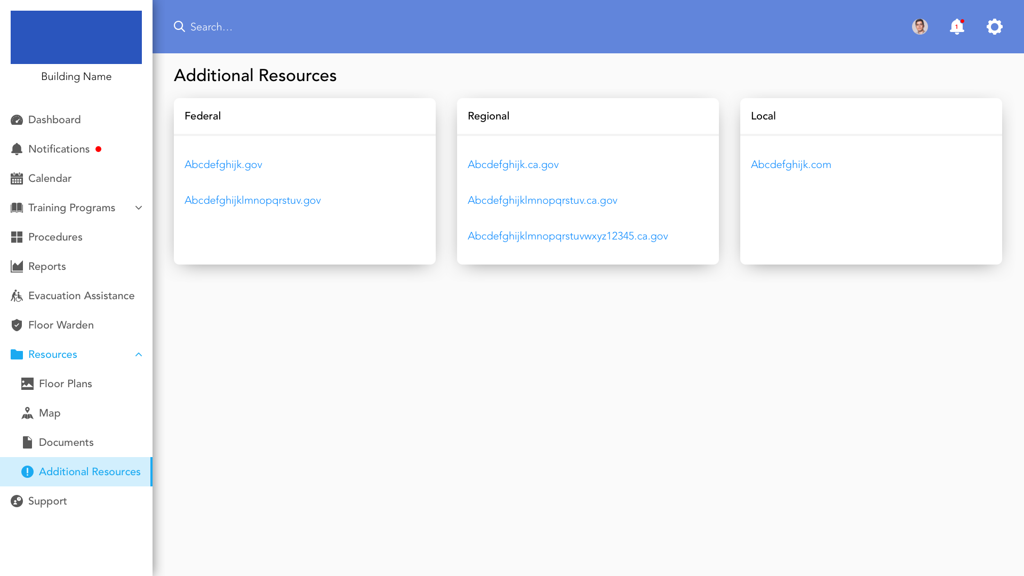Open Abcdefghijk.gov federal link
The image size is (1024, 576).
pyautogui.click(x=223, y=165)
